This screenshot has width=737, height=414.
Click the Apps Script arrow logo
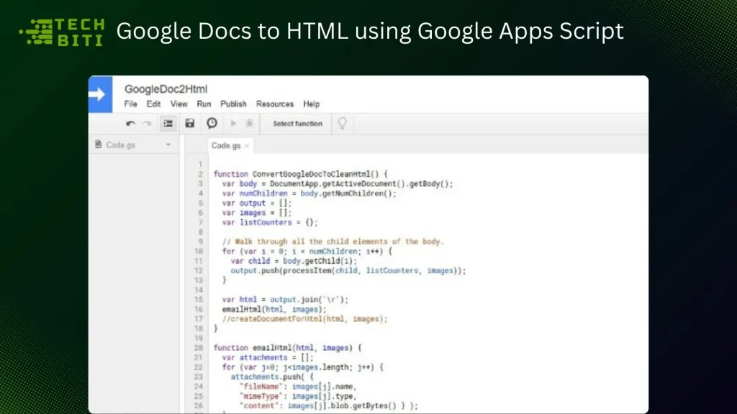pyautogui.click(x=100, y=94)
